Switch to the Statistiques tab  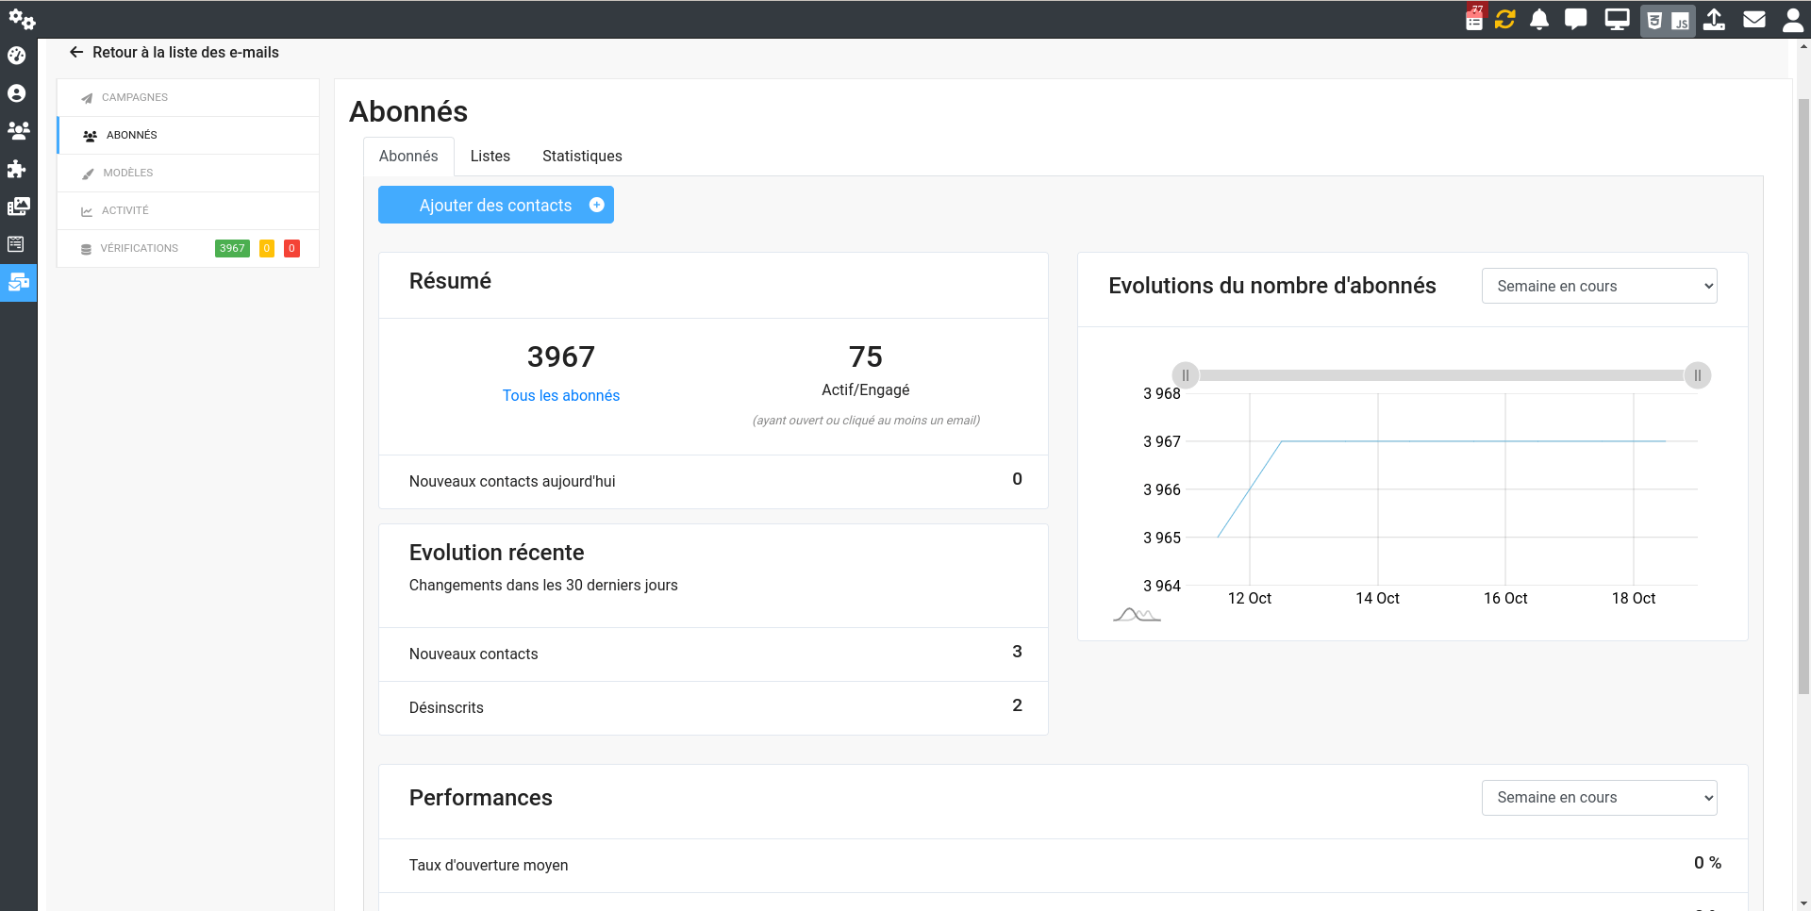[582, 156]
